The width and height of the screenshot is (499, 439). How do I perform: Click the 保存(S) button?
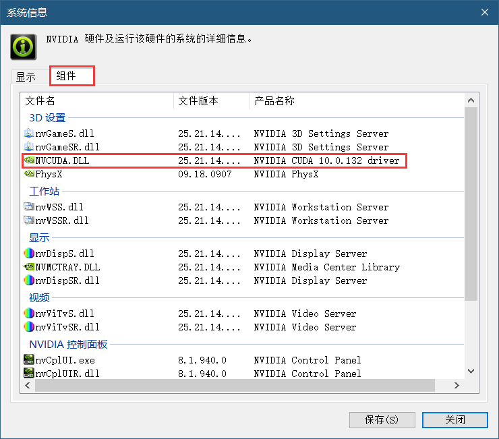pyautogui.click(x=382, y=420)
